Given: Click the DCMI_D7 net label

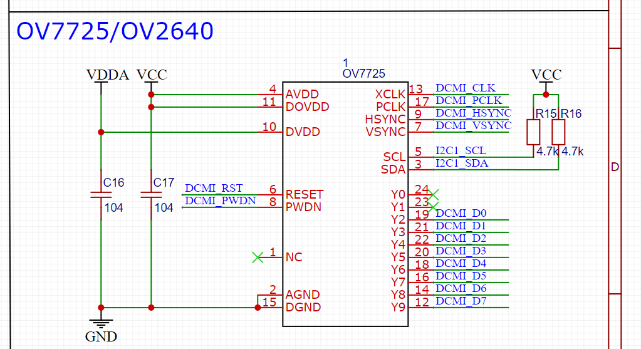Looking at the screenshot, I should pos(461,301).
